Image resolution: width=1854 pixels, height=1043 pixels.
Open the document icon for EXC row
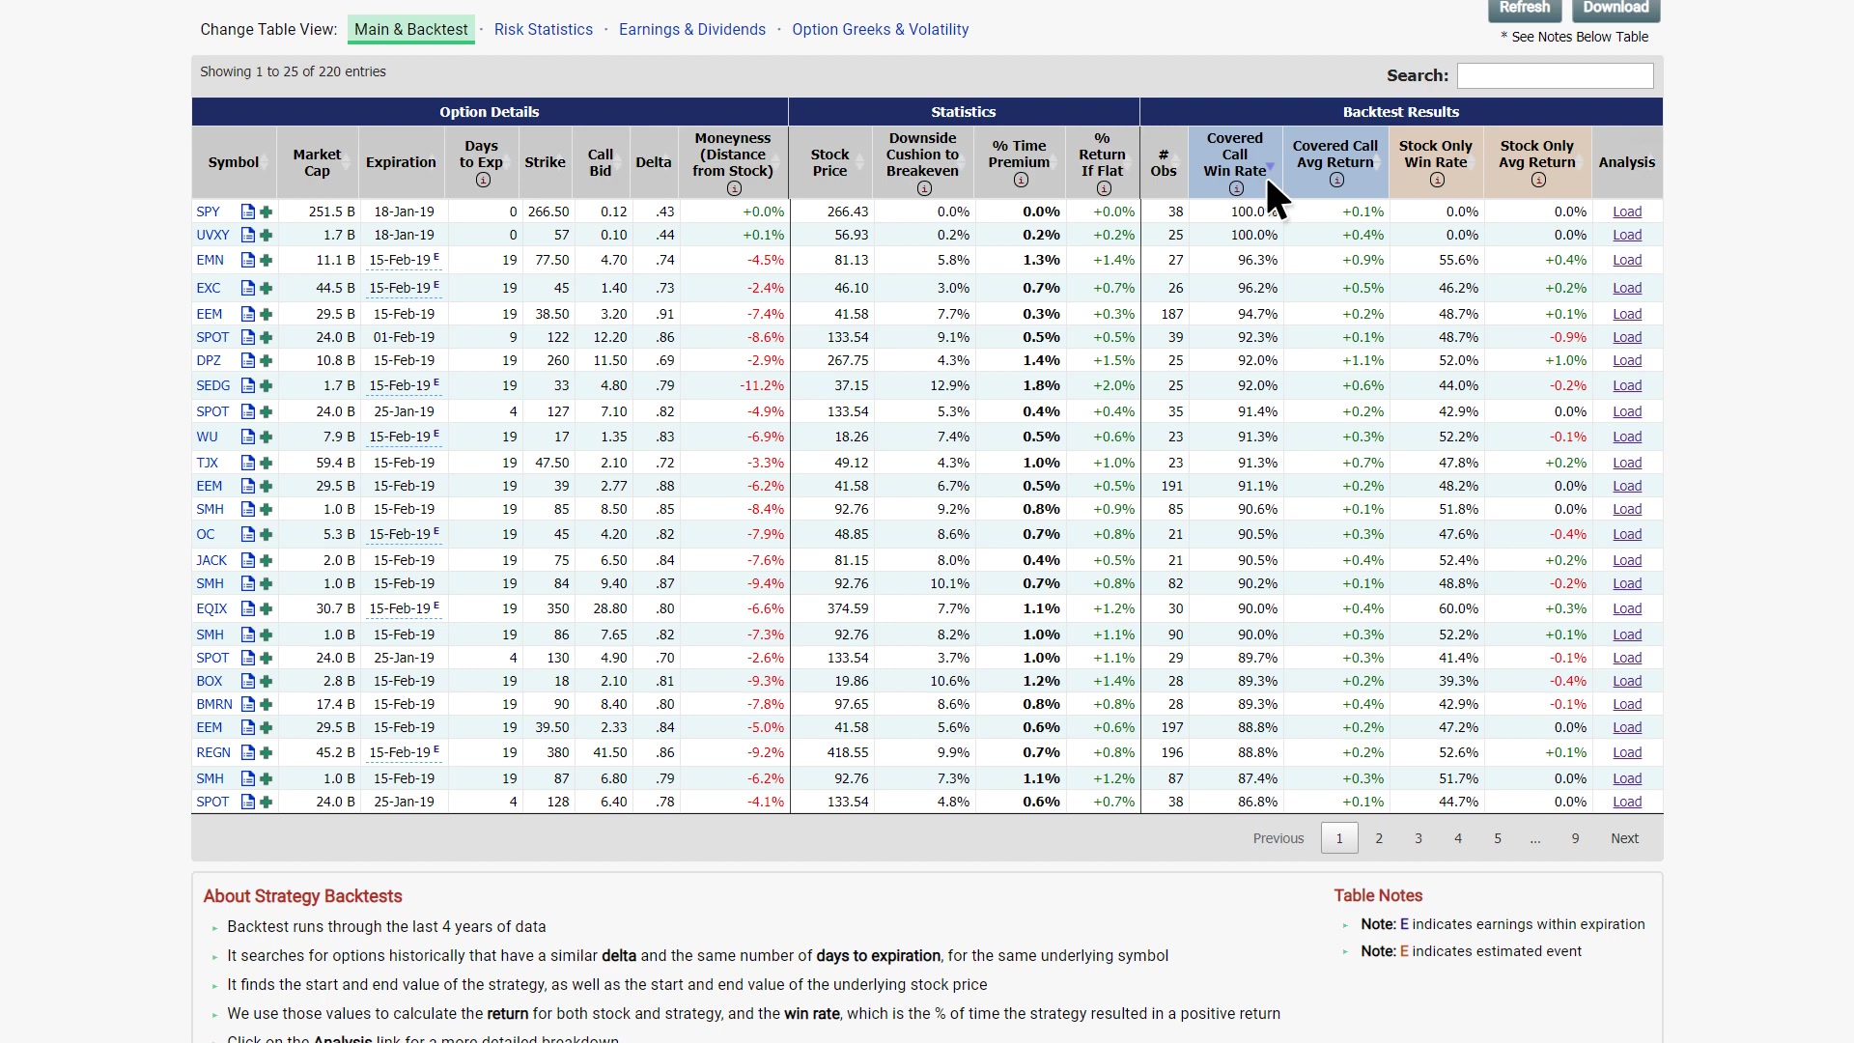(x=248, y=288)
